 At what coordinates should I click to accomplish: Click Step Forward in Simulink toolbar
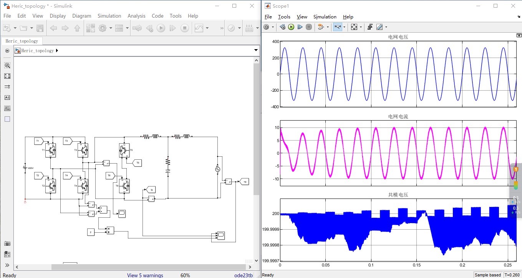[x=173, y=28]
